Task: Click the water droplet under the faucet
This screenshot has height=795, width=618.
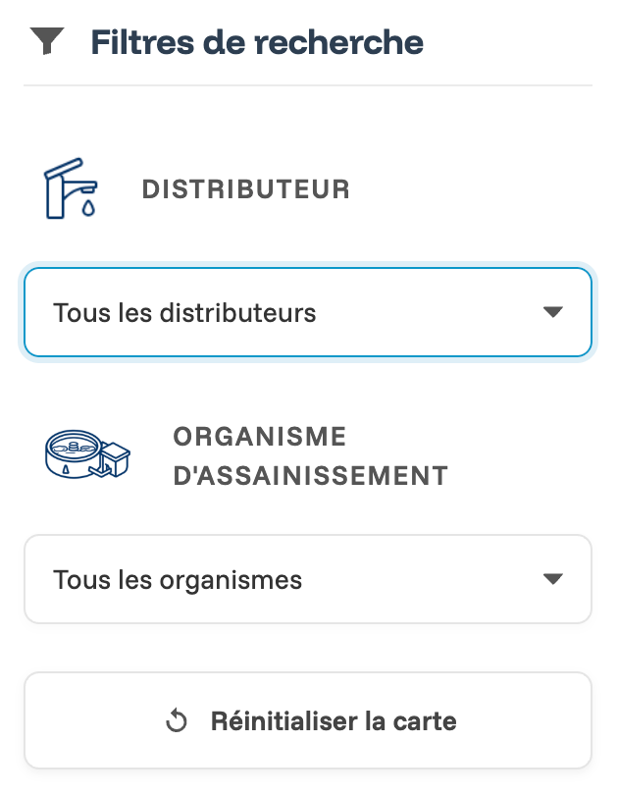Action: point(89,208)
